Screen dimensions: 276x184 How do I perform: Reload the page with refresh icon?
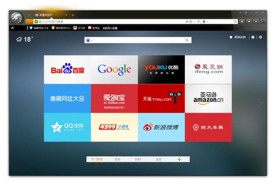[198, 21]
